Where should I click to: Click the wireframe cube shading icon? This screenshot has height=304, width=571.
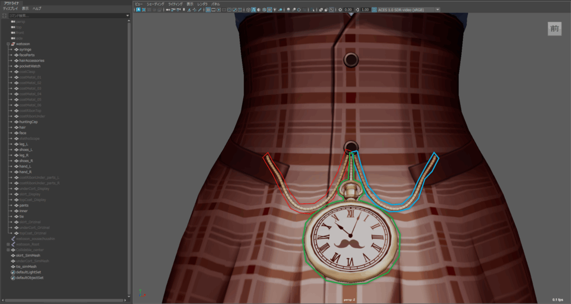click(x=247, y=9)
